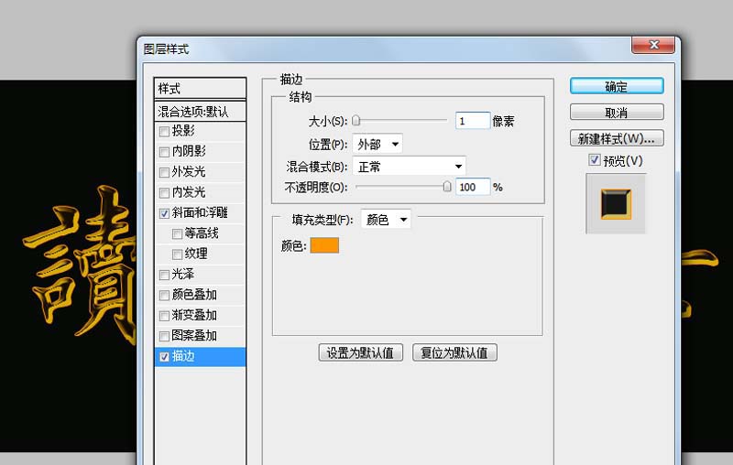Open 颜色叠加 settings by label
The height and width of the screenshot is (465, 733).
coord(194,295)
